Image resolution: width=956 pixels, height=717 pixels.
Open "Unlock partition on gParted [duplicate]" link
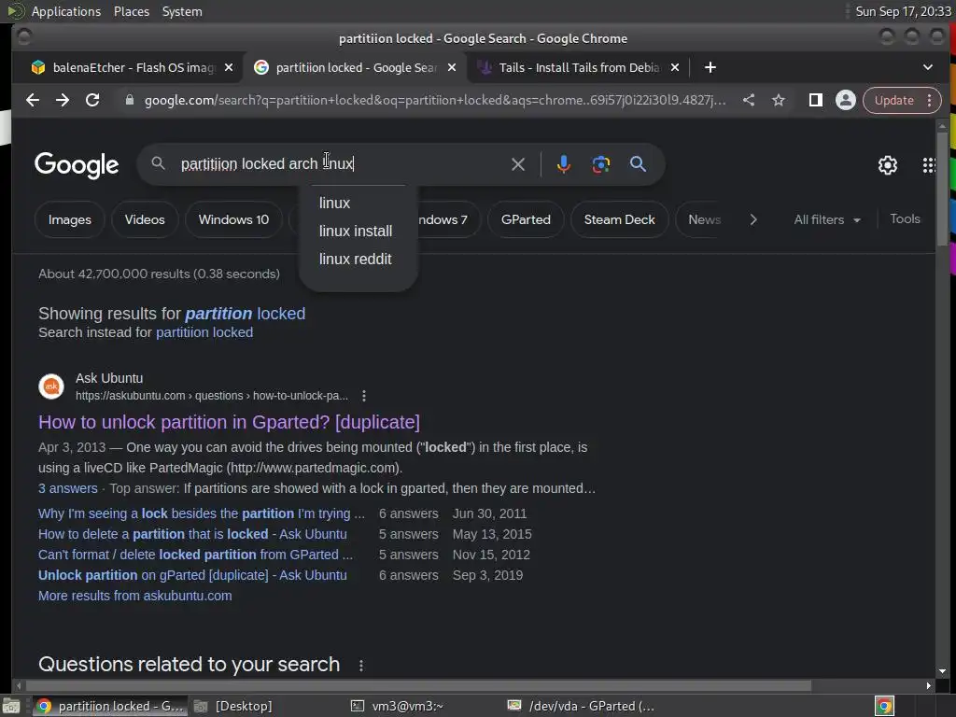192,575
